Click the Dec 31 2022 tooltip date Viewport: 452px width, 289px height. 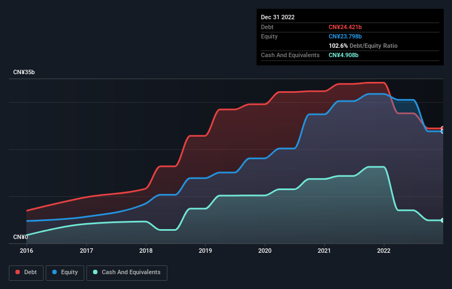pos(277,17)
